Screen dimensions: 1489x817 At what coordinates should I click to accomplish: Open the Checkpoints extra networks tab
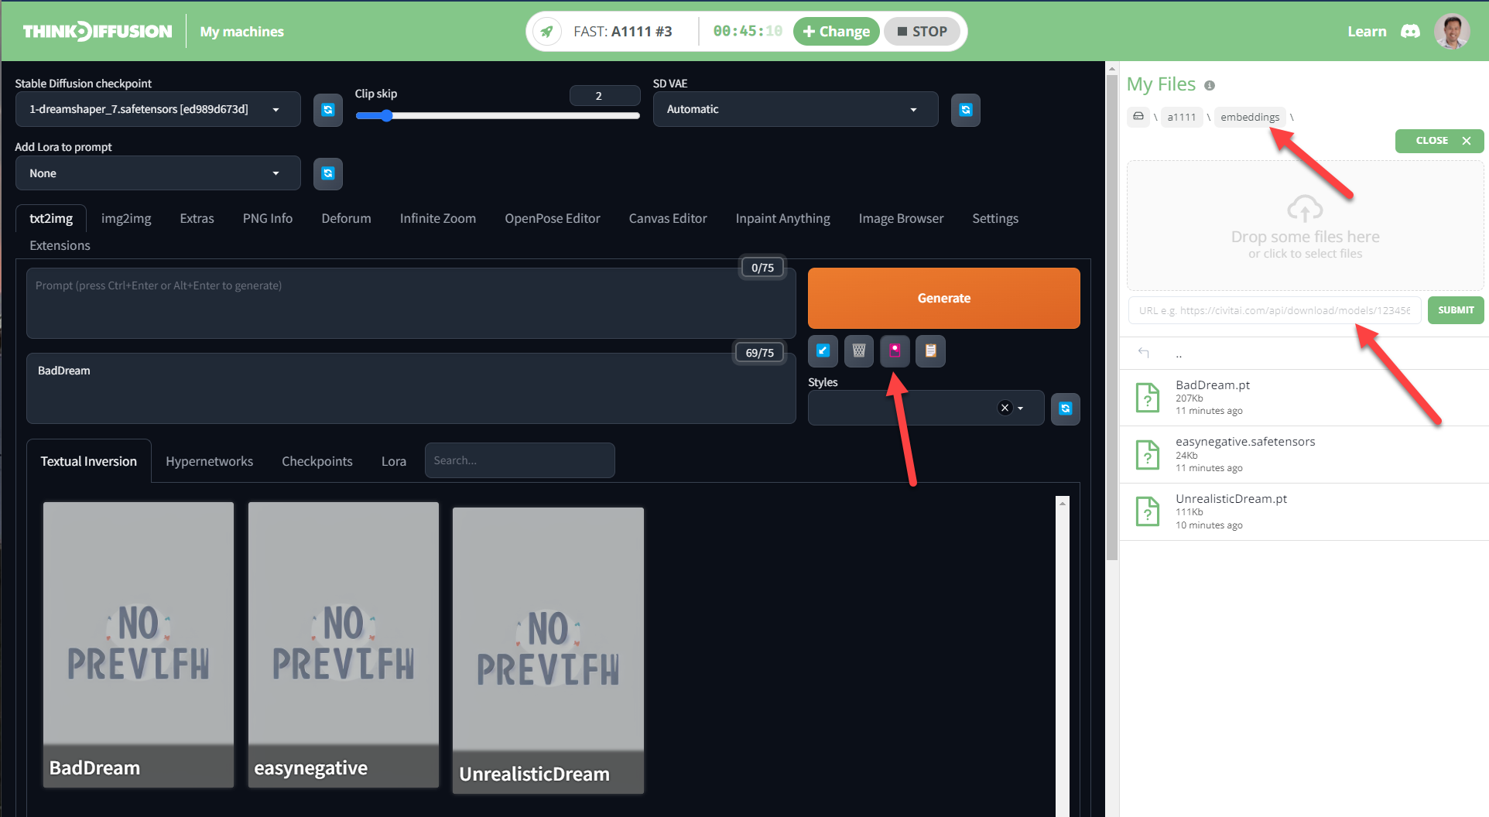pyautogui.click(x=317, y=461)
